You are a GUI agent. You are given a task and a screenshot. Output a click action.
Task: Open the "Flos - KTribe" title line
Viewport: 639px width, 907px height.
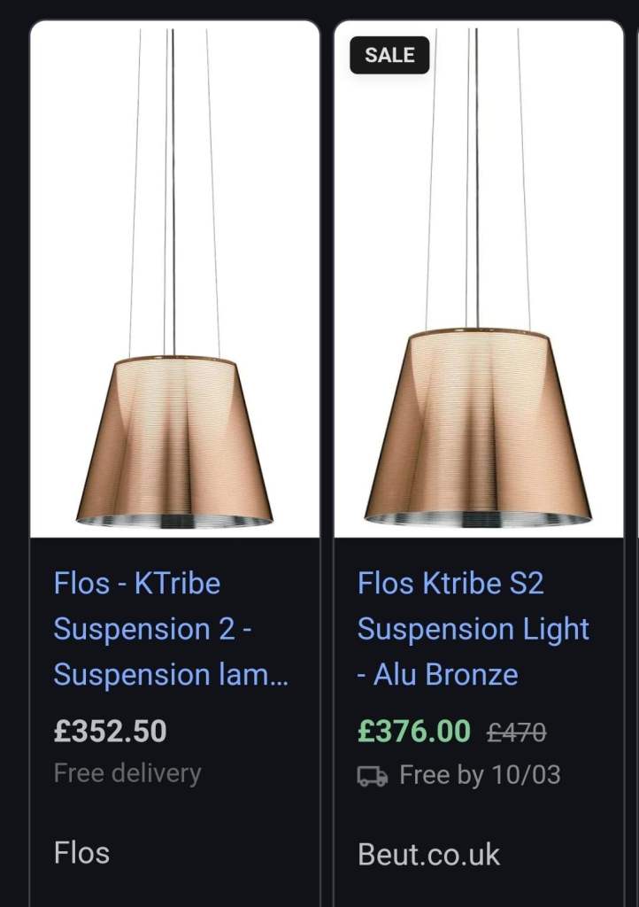[137, 584]
